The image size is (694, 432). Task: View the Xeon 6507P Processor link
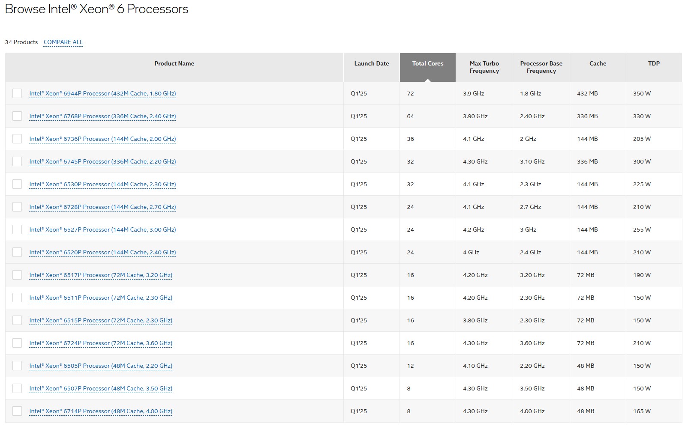pos(101,388)
